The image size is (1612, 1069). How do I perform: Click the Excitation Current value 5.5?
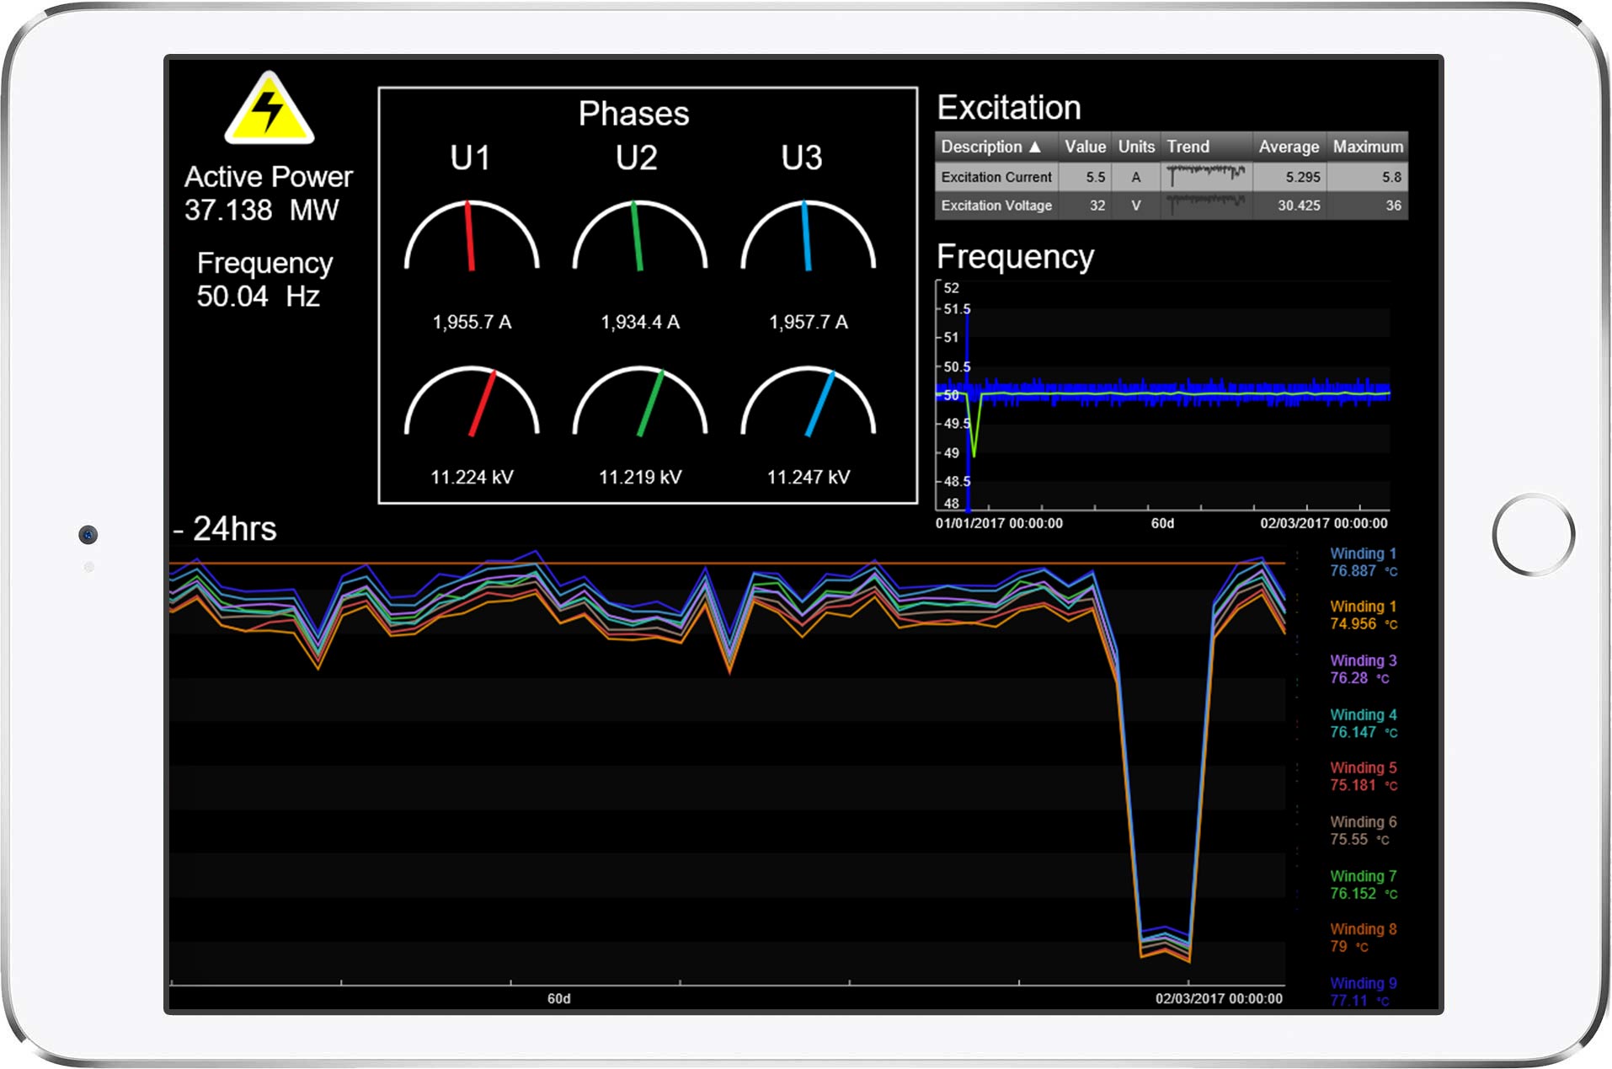[x=1095, y=177]
